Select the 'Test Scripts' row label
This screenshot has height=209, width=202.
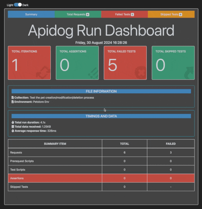tap(18, 170)
